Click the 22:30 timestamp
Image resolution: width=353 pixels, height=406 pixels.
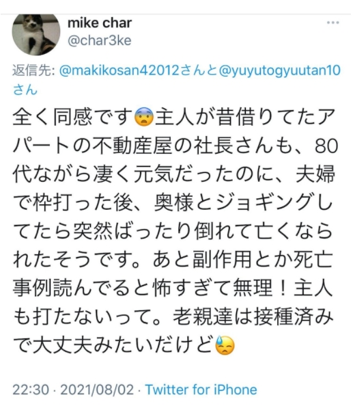[x=31, y=390]
